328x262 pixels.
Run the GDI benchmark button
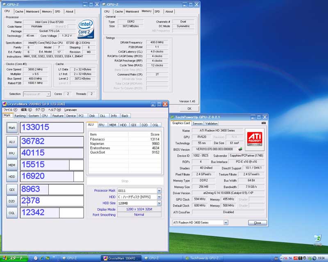[x=12, y=190]
